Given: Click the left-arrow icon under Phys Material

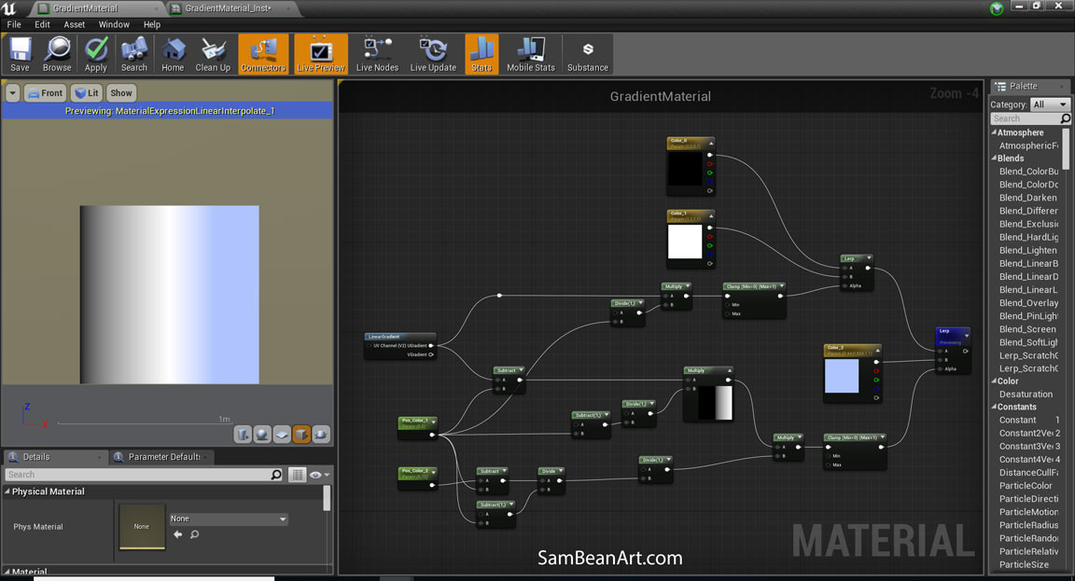Looking at the screenshot, I should click(x=178, y=534).
